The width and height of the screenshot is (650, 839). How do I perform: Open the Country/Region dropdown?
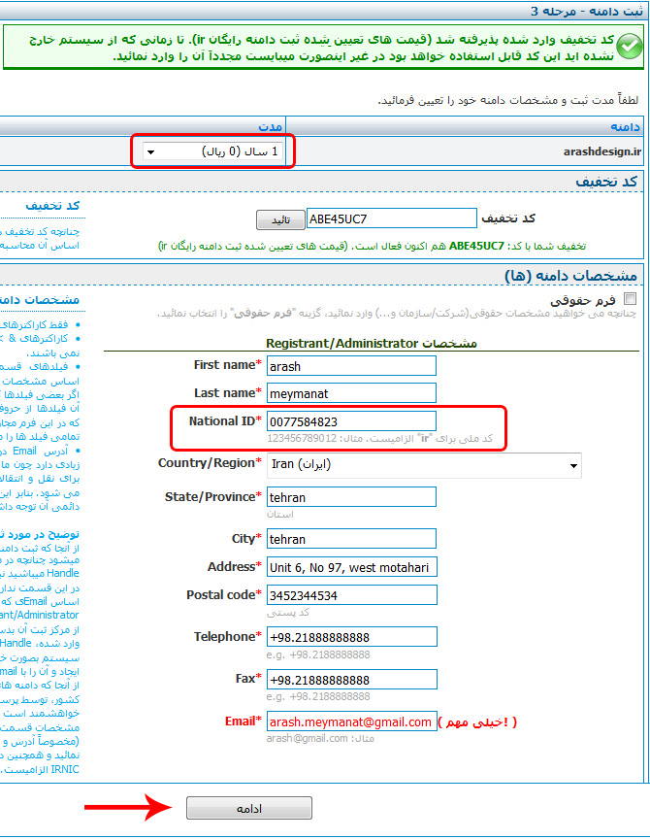[x=424, y=465]
